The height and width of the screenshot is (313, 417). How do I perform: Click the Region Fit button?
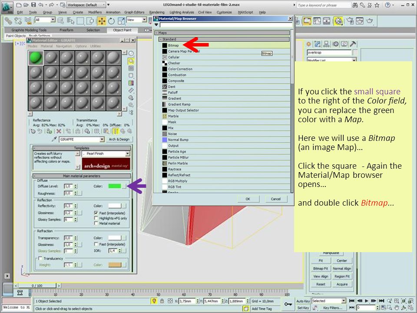[342, 276]
